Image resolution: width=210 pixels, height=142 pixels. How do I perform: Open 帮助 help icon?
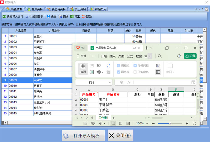coord(84,16)
